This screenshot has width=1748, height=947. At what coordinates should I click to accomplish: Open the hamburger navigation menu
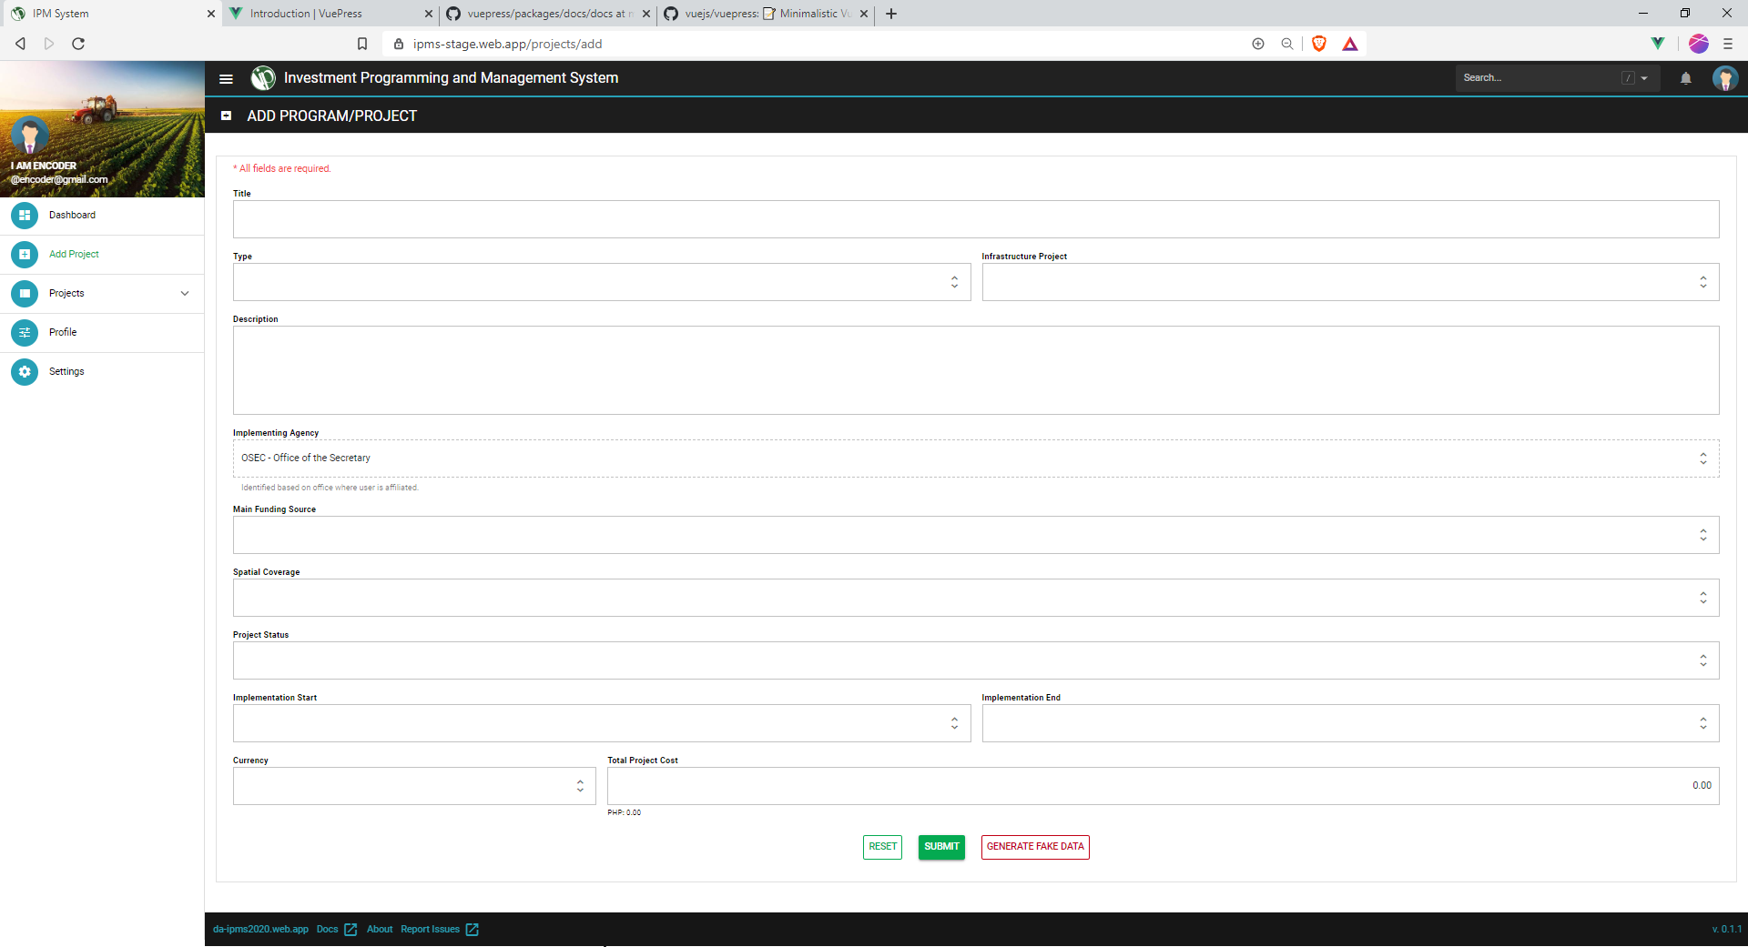point(226,78)
